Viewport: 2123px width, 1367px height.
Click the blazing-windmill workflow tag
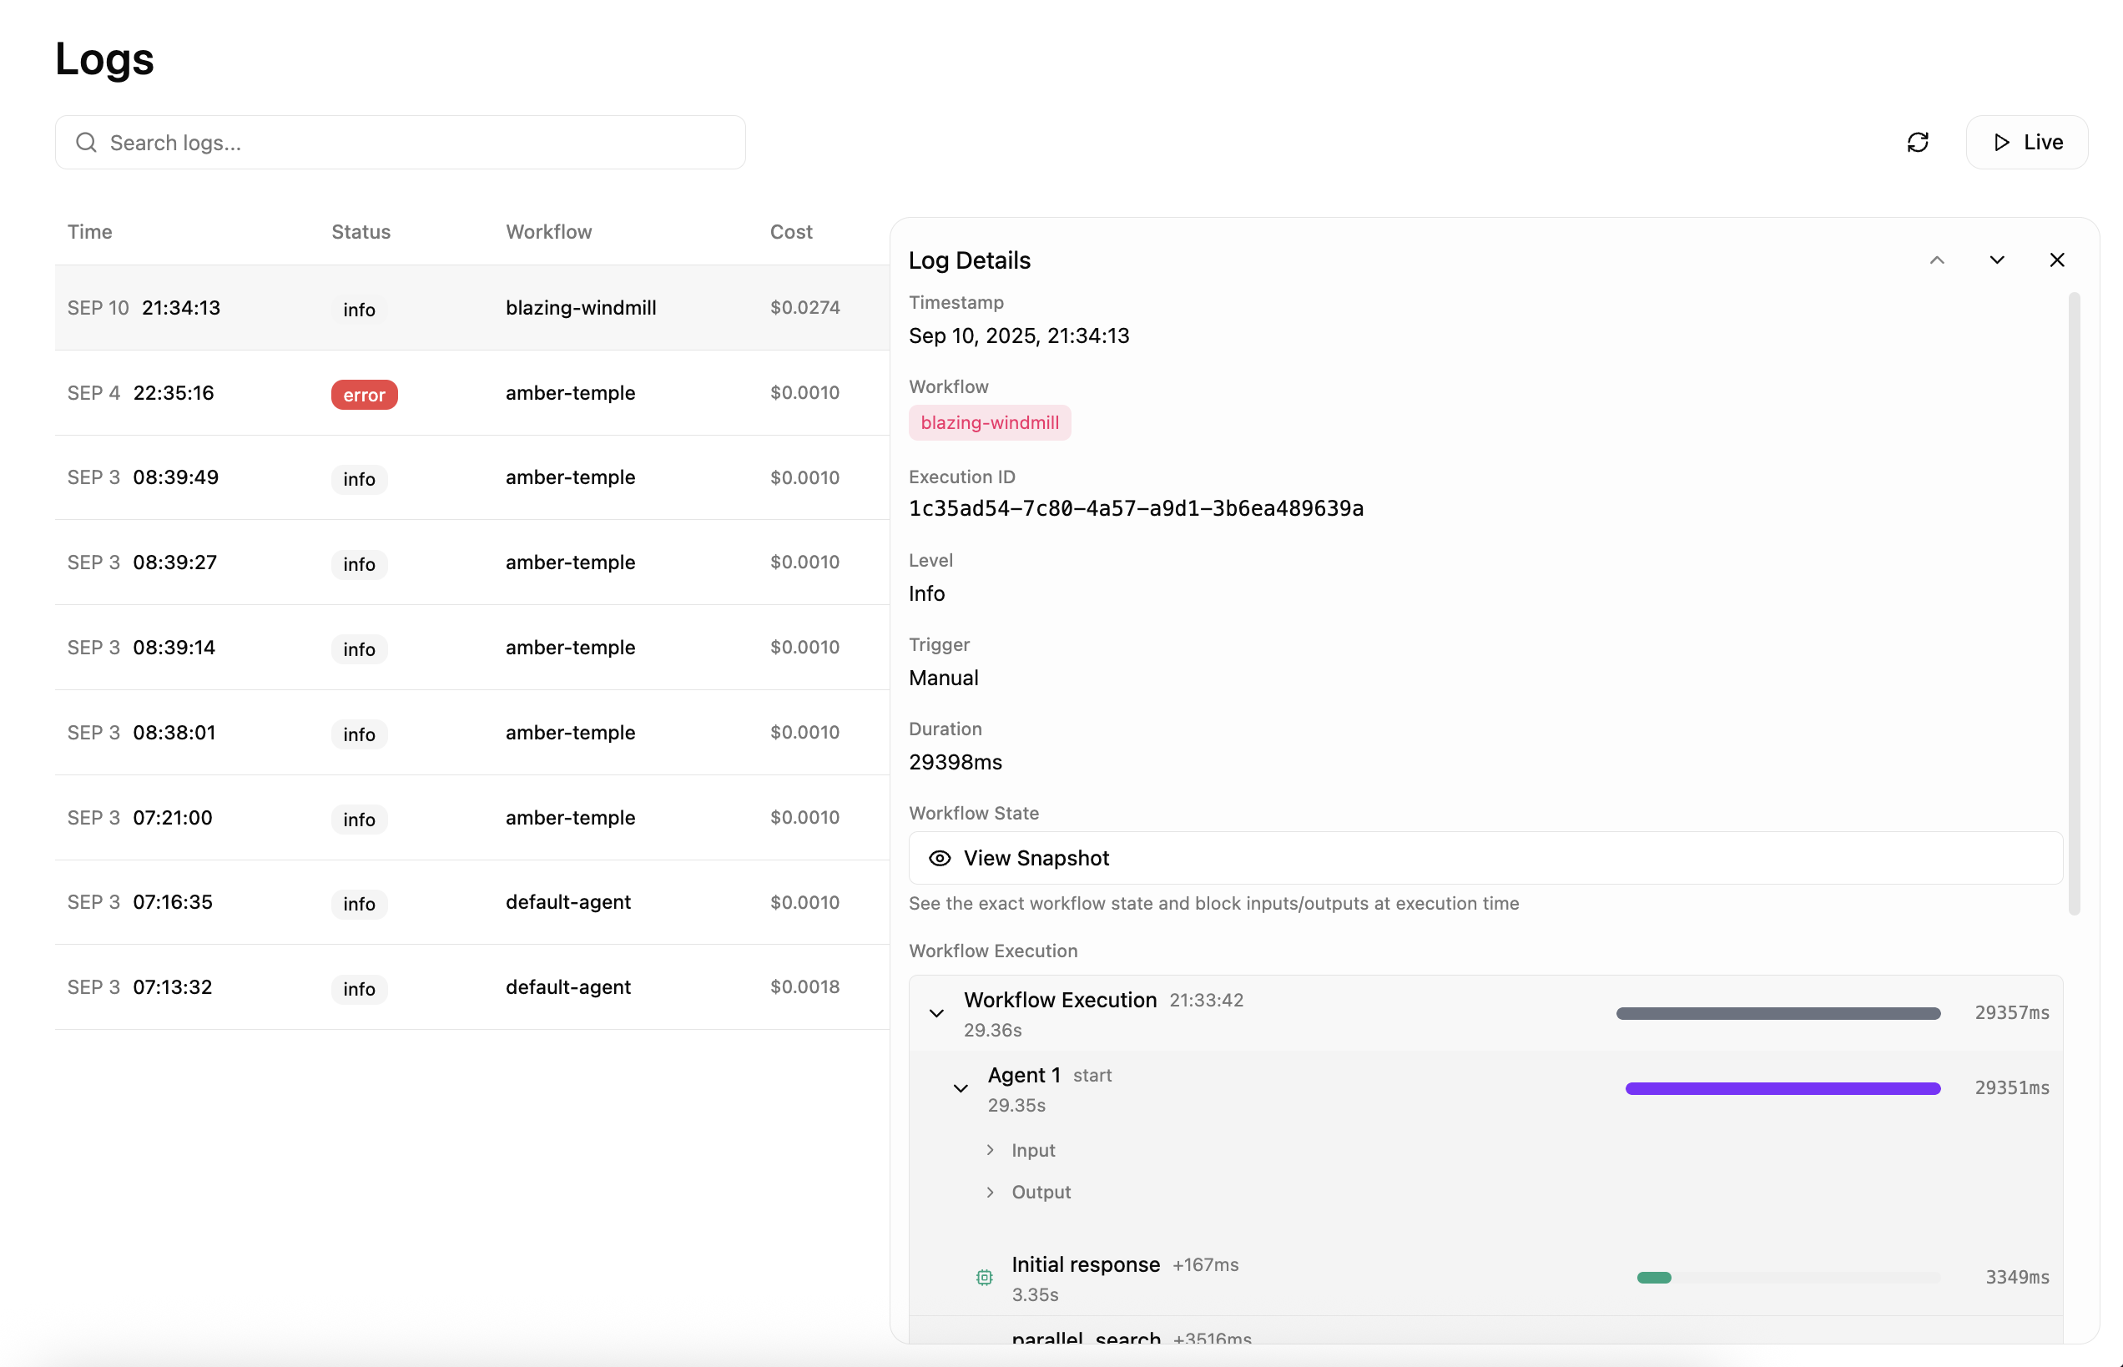[x=990, y=422]
